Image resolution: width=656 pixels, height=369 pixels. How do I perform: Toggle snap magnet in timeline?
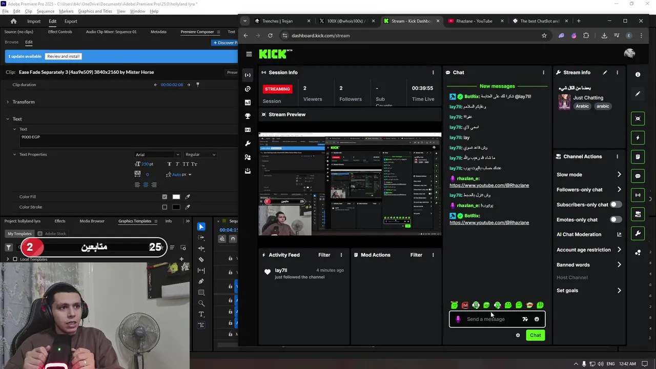233,239
